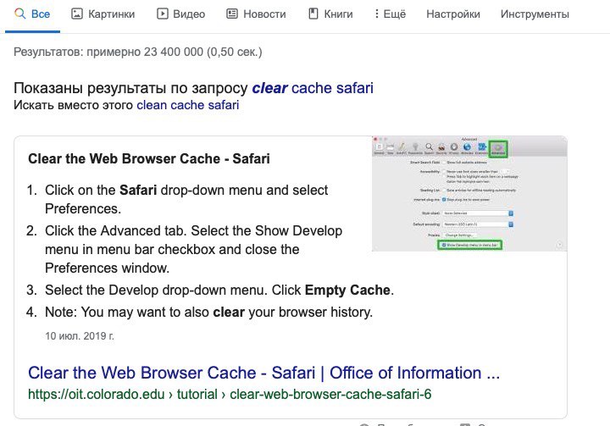Search instead for clean cache safari
This screenshot has height=426, width=610.
tap(188, 105)
